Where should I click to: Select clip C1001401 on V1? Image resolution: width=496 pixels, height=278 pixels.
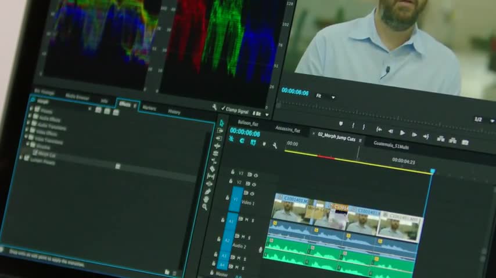[291, 209]
